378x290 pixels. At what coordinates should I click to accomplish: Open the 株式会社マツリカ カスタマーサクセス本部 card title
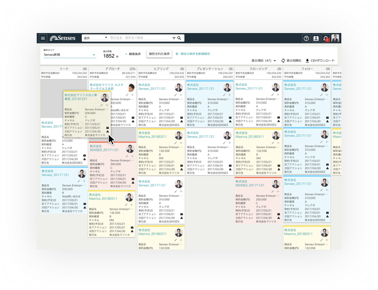point(106,87)
